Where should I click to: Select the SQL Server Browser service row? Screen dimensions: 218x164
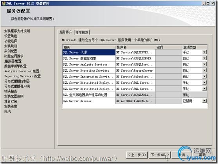89,101
